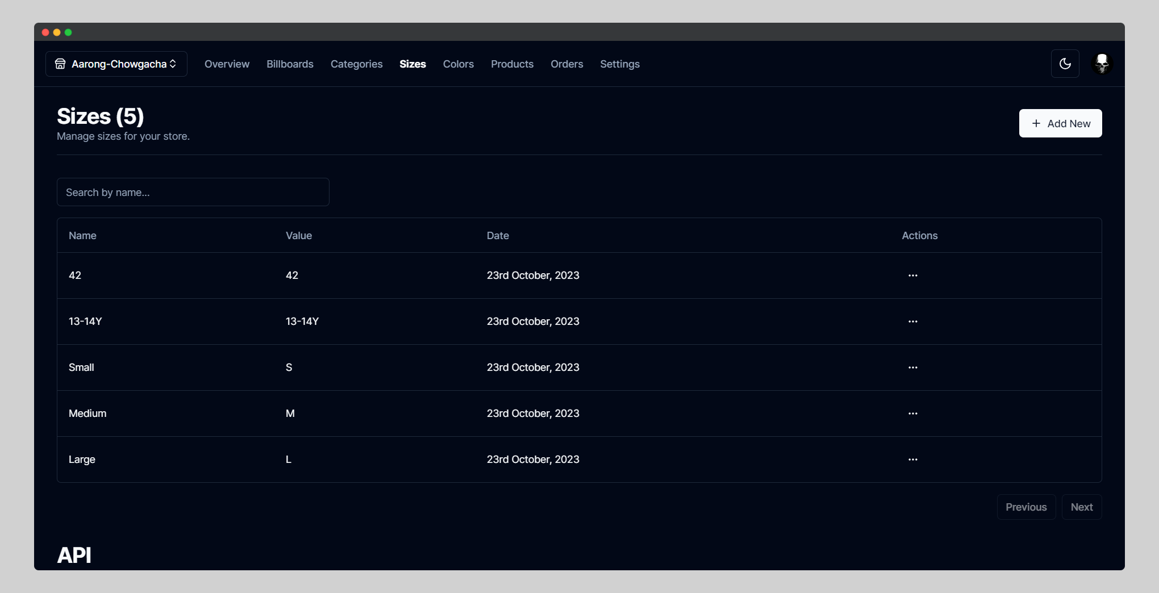Open the Orders page

566,64
